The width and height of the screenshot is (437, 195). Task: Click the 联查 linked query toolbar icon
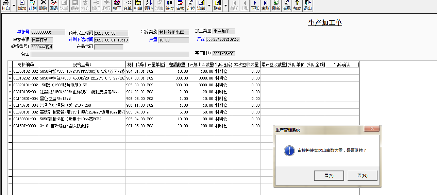[x=218, y=5]
